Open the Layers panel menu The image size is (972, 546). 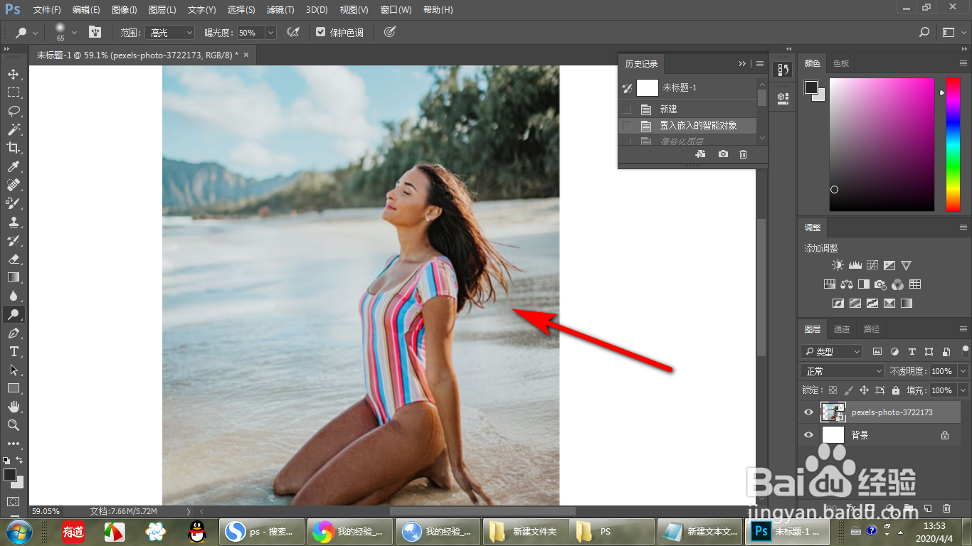(x=963, y=329)
